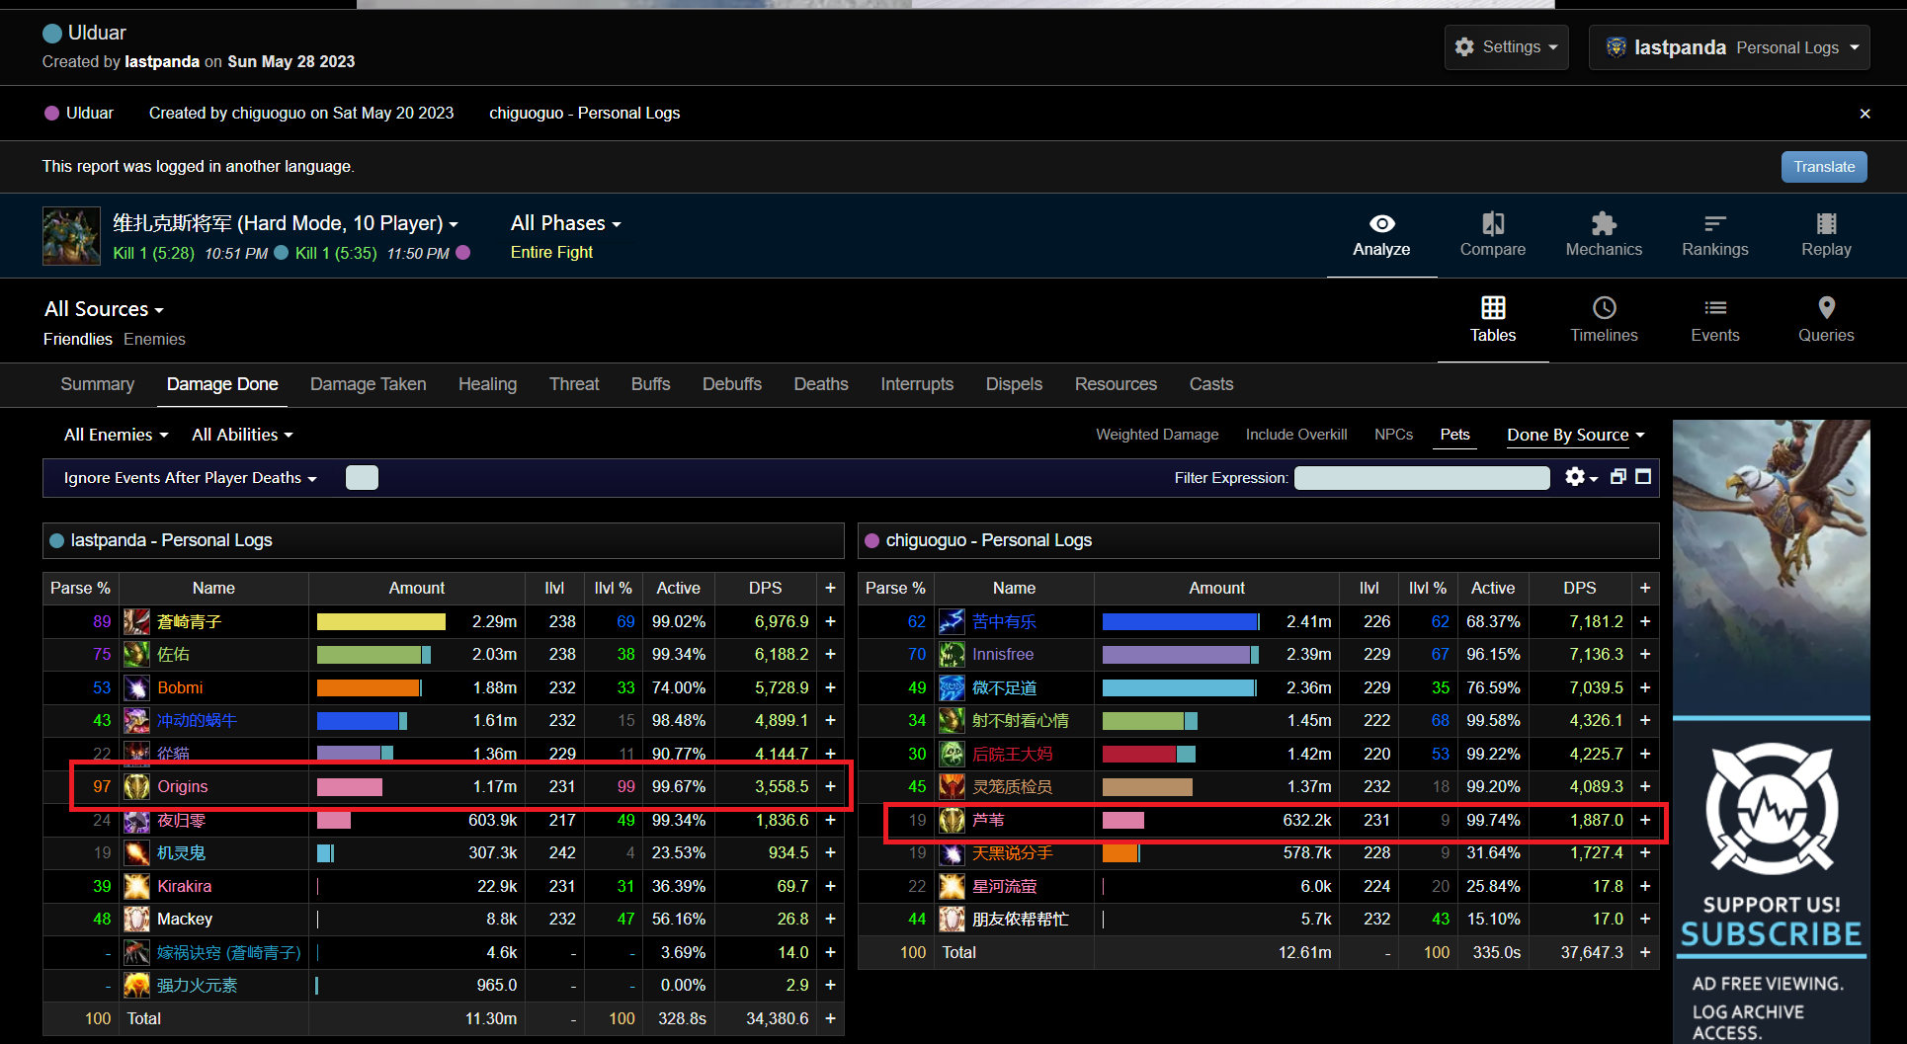Expand Ignore Events After Player Deaths

pos(190,478)
